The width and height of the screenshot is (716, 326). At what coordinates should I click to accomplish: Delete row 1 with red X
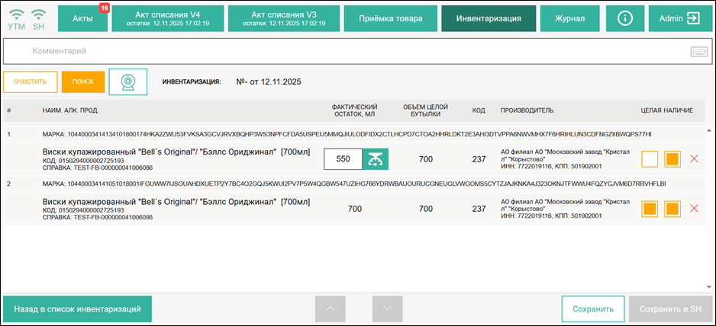[694, 159]
